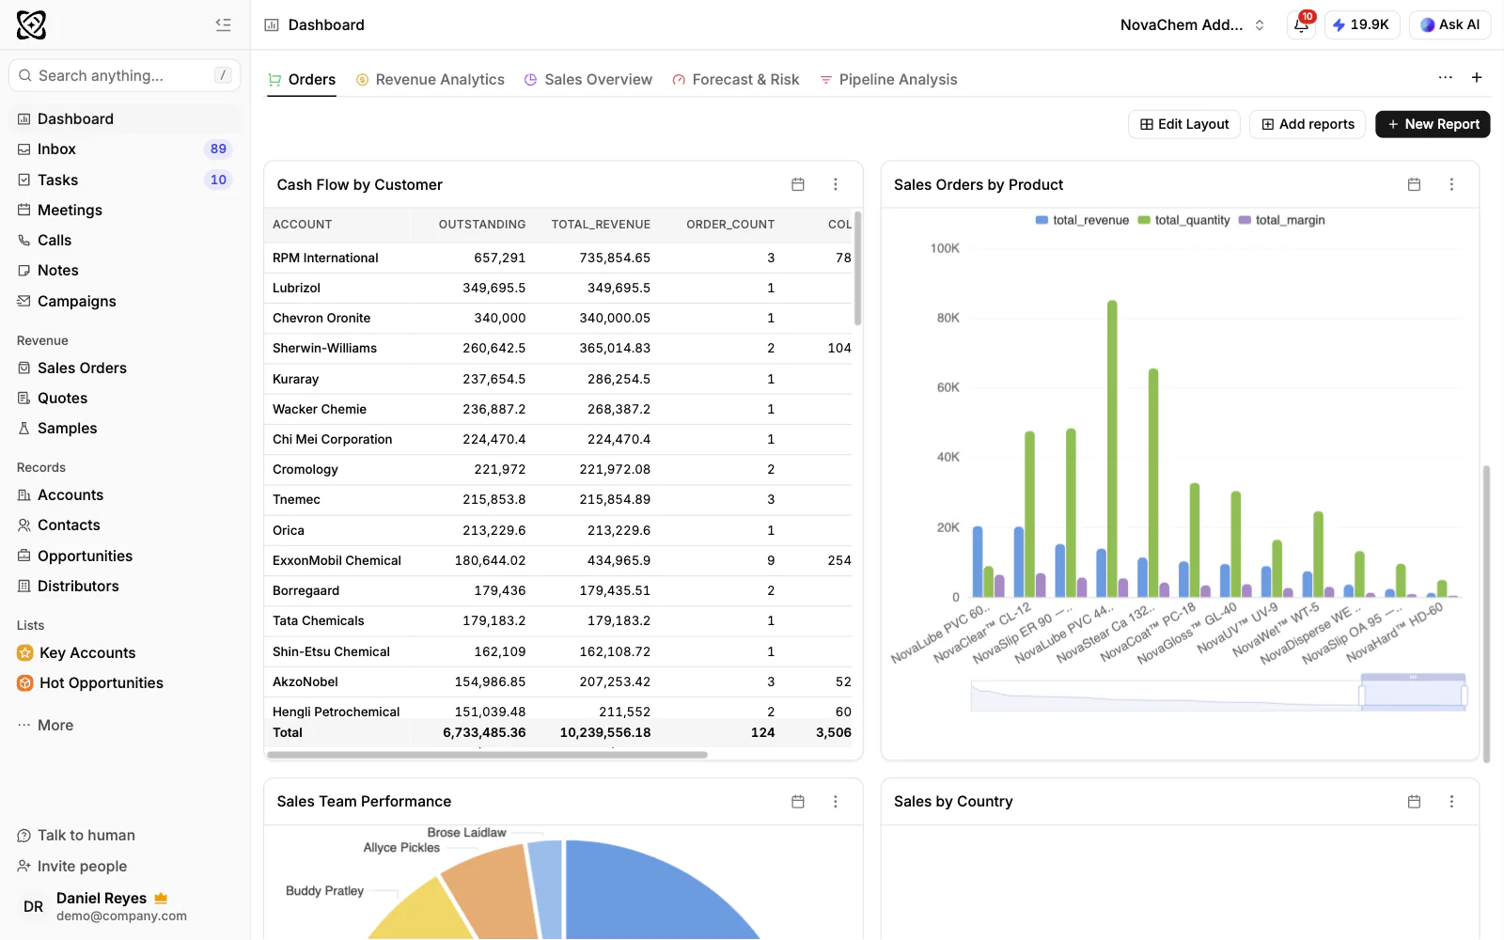This screenshot has height=940, width=1504.
Task: Click the Cash Flow table horizontal scrollbar
Action: [x=487, y=755]
